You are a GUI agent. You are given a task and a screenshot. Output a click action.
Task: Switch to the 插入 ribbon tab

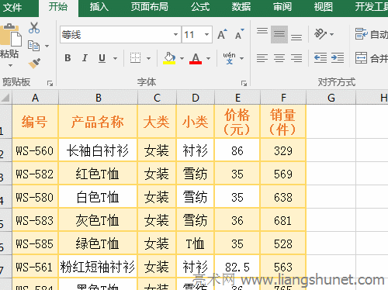click(99, 7)
